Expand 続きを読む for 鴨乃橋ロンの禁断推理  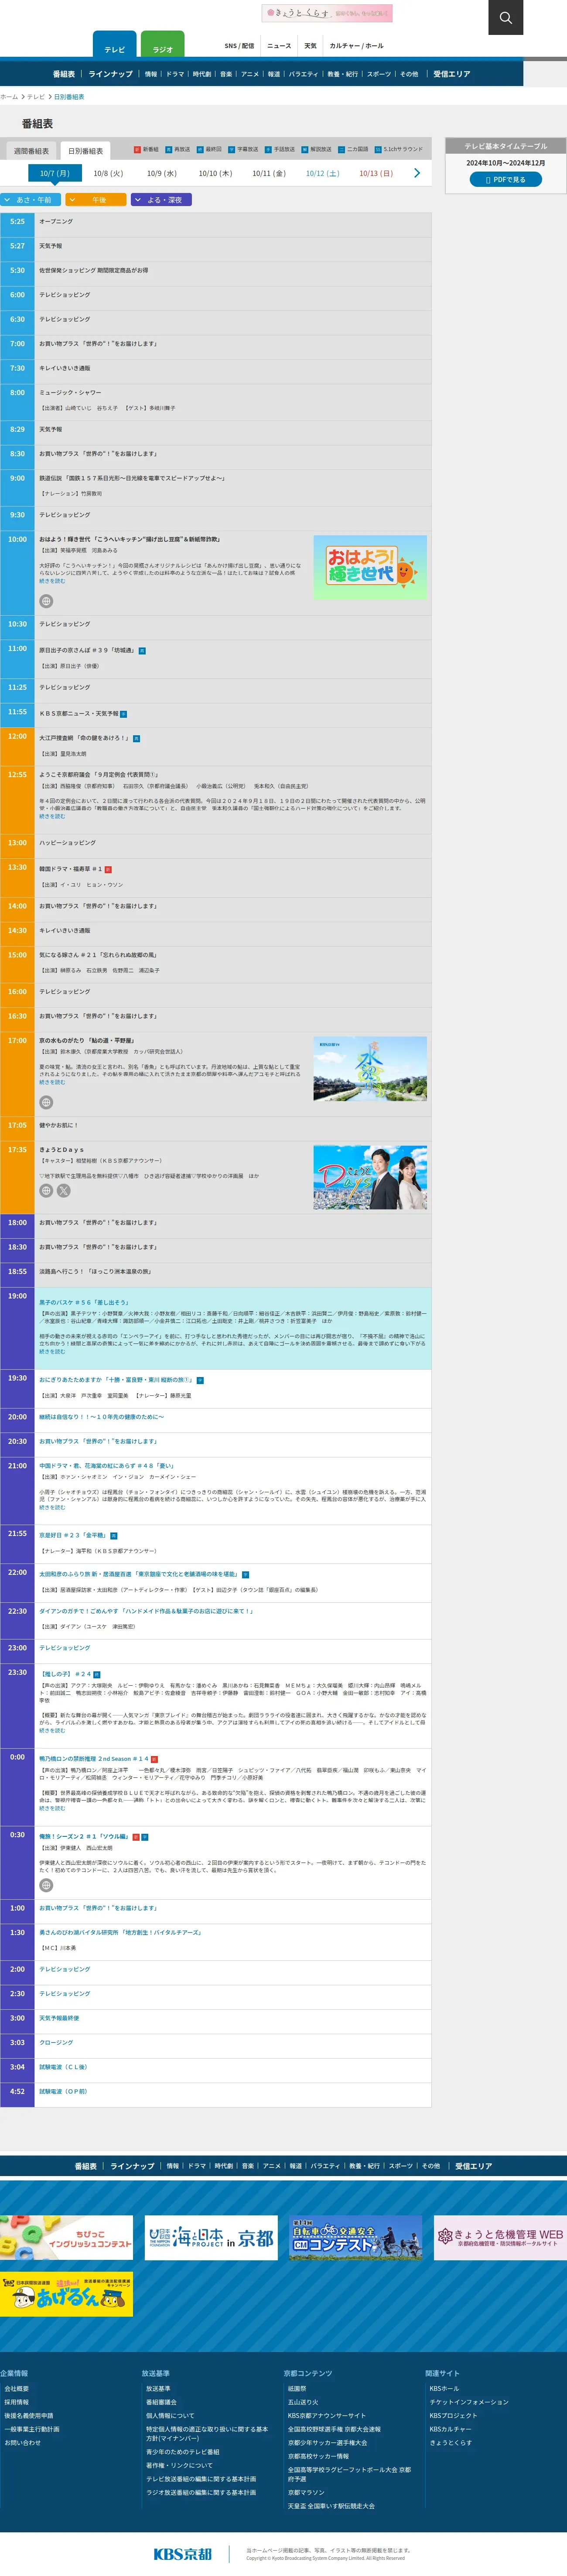pos(52,1808)
